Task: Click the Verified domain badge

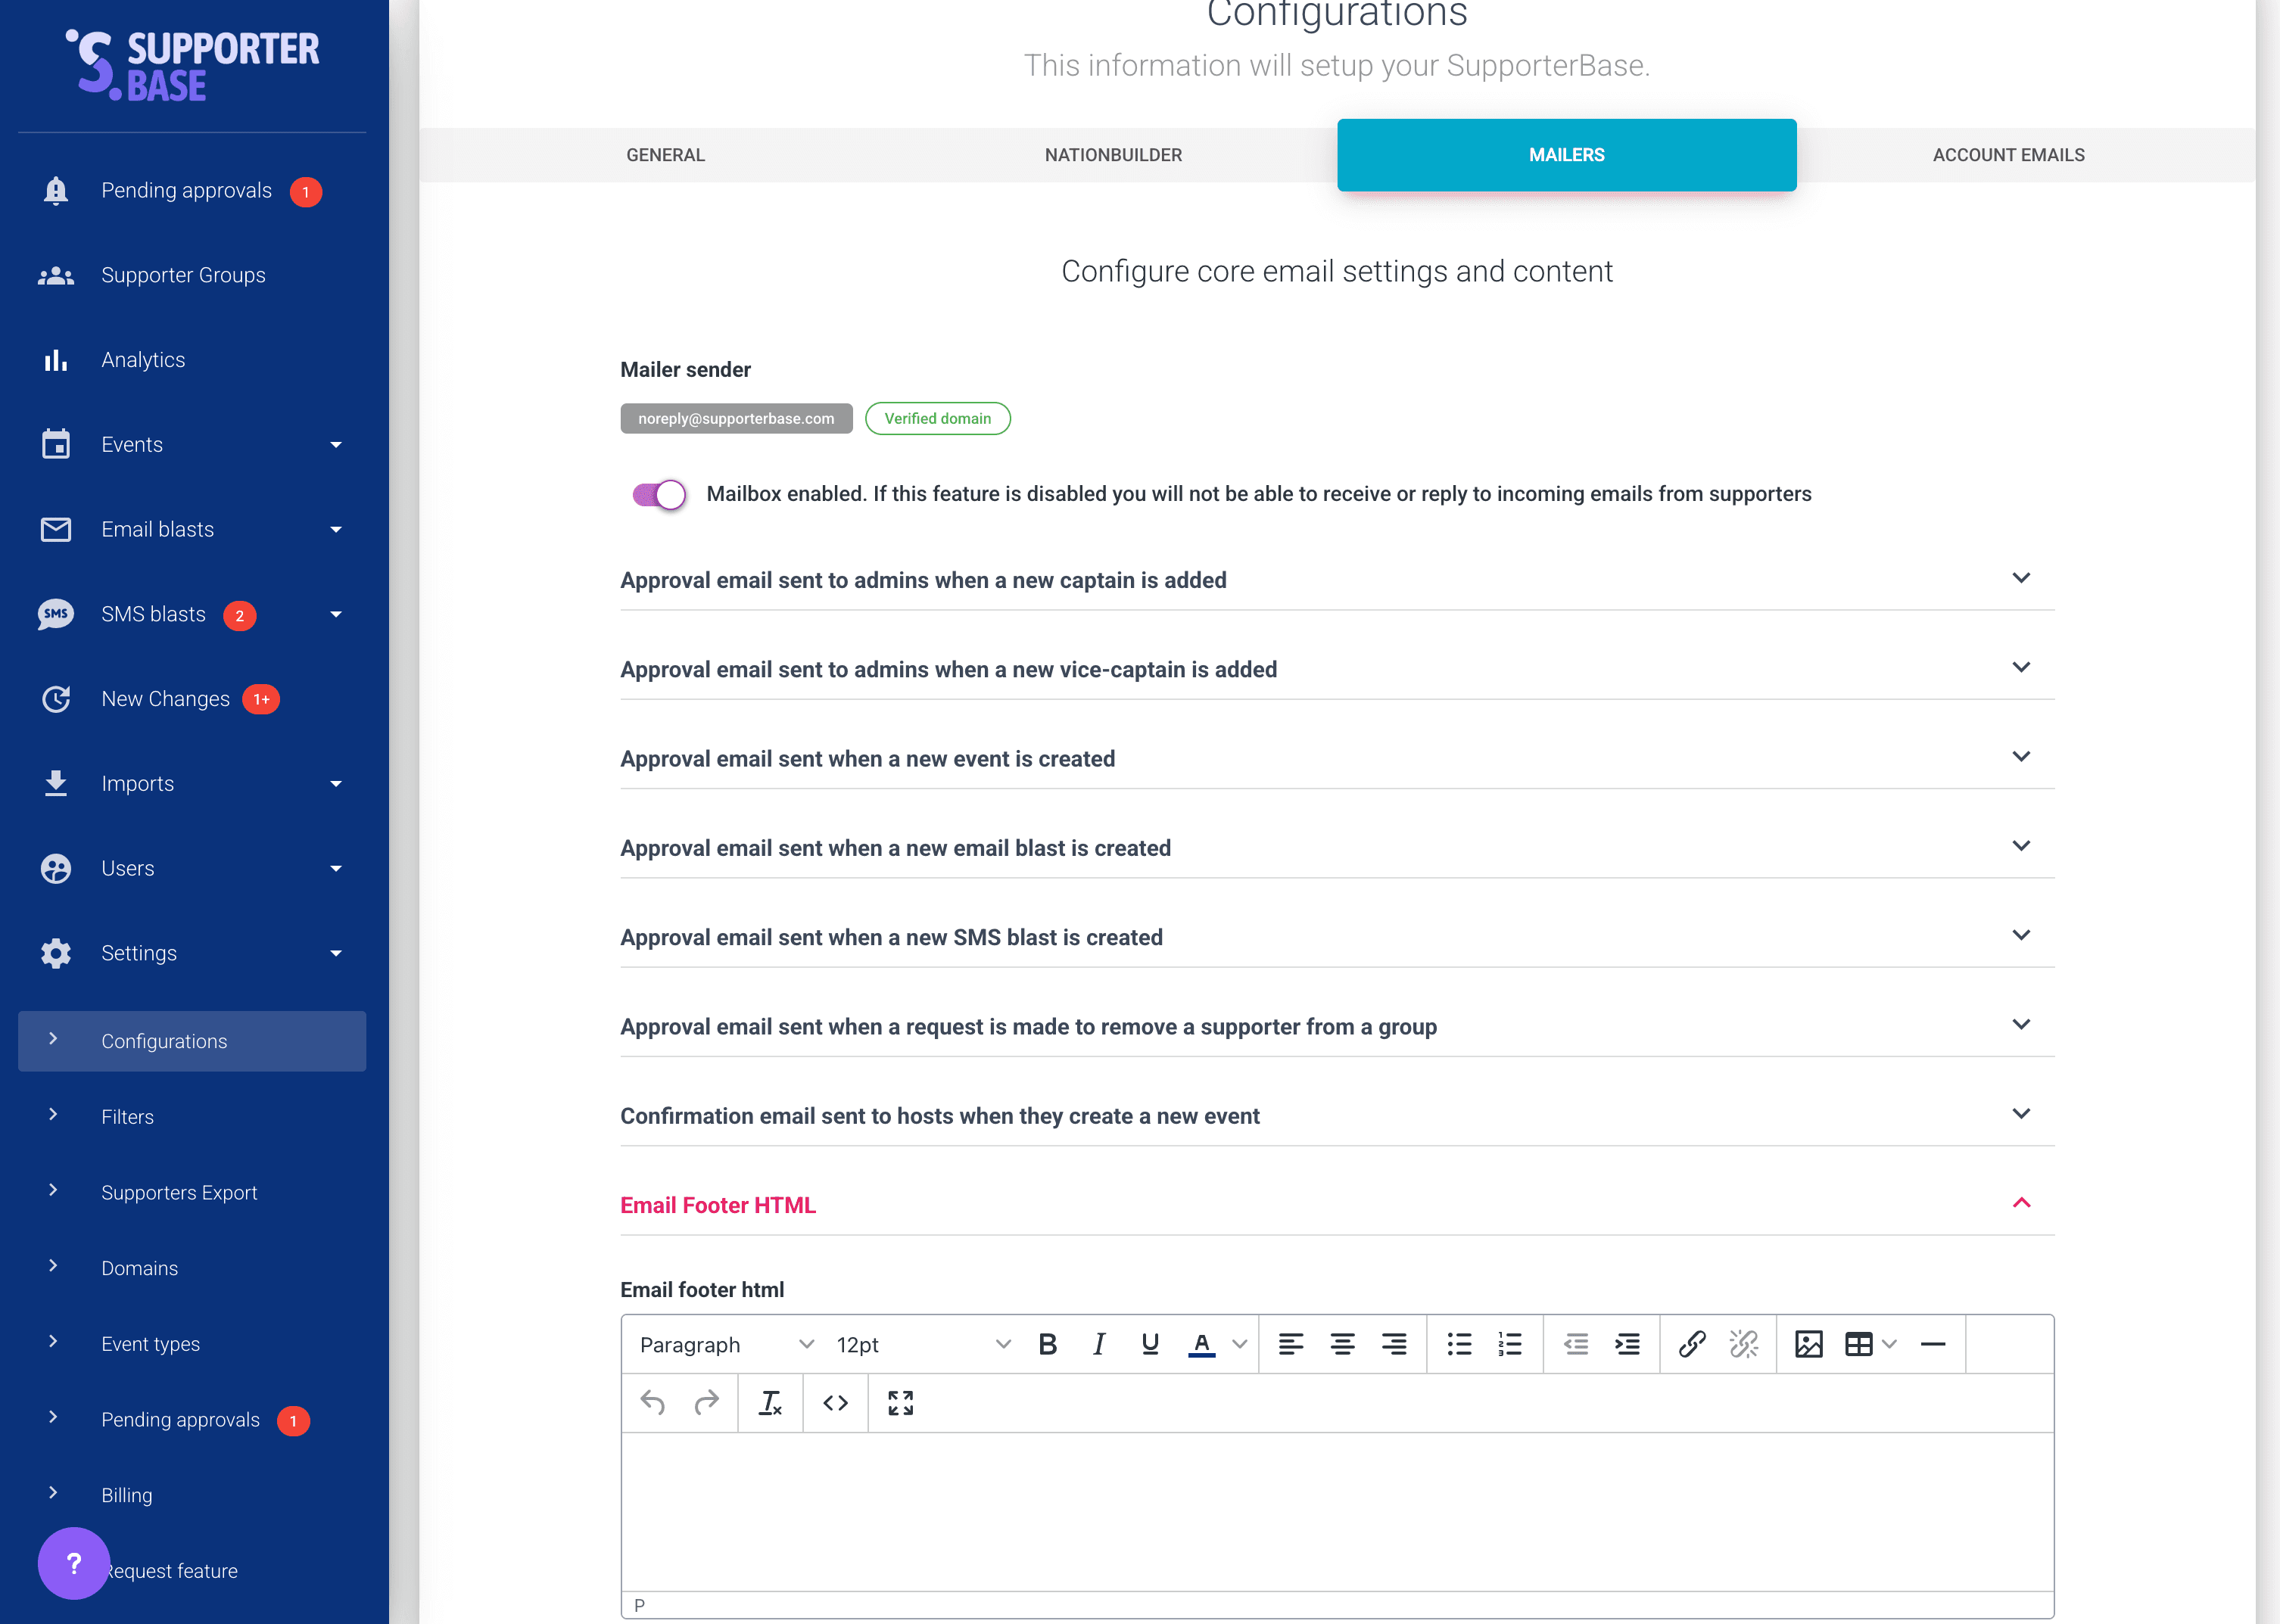Action: click(x=937, y=418)
